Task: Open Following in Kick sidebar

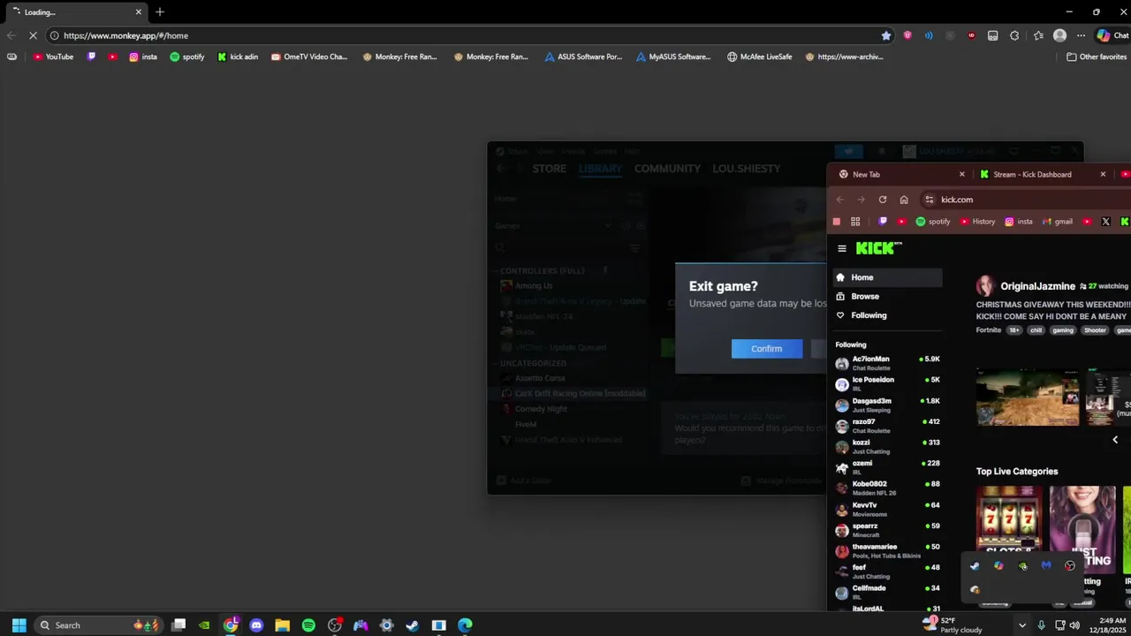Action: pyautogui.click(x=887, y=315)
